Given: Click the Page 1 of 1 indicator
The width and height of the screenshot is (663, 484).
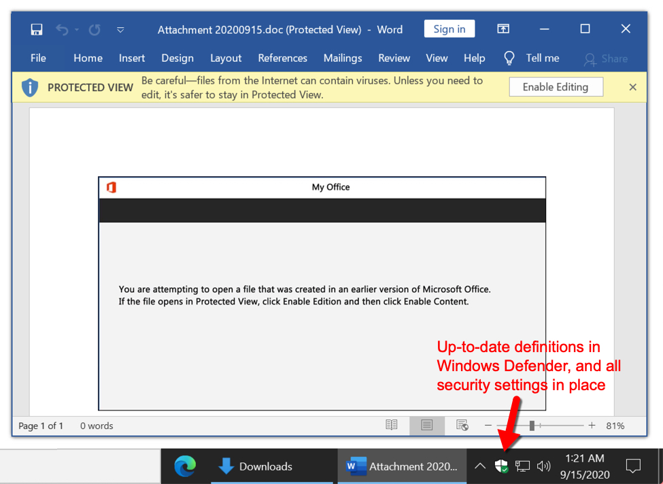Looking at the screenshot, I should 41,426.
